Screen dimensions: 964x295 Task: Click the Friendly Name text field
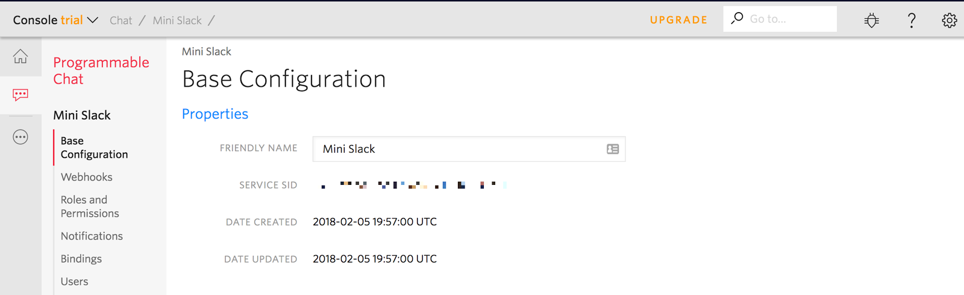pos(458,149)
